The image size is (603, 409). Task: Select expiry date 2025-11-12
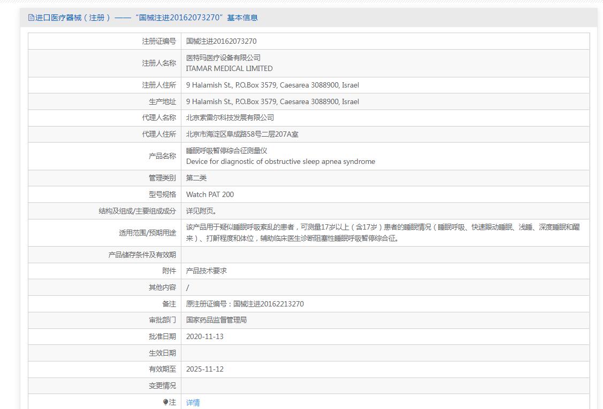click(204, 369)
